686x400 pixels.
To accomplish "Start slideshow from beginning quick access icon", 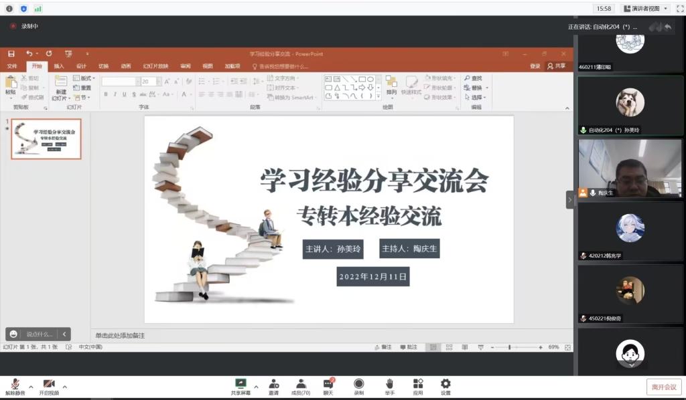I will (x=69, y=54).
